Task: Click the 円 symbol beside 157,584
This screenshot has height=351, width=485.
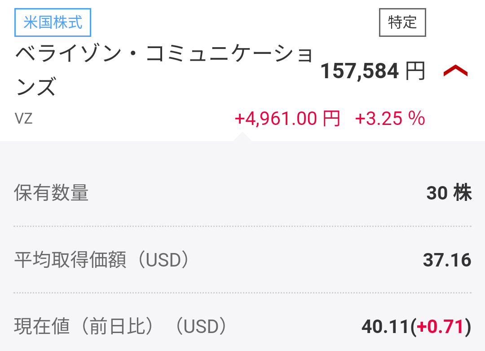Action: (415, 71)
